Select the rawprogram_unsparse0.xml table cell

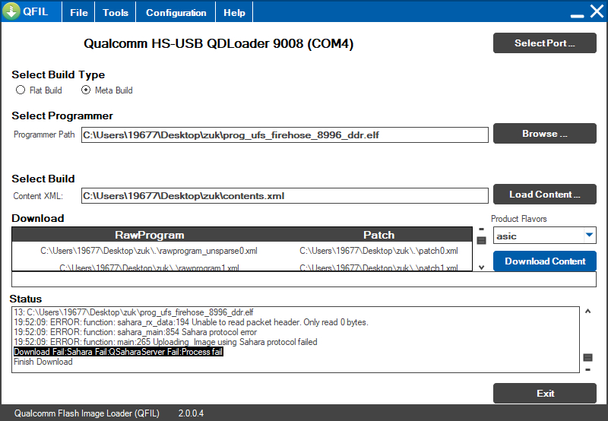(x=149, y=251)
